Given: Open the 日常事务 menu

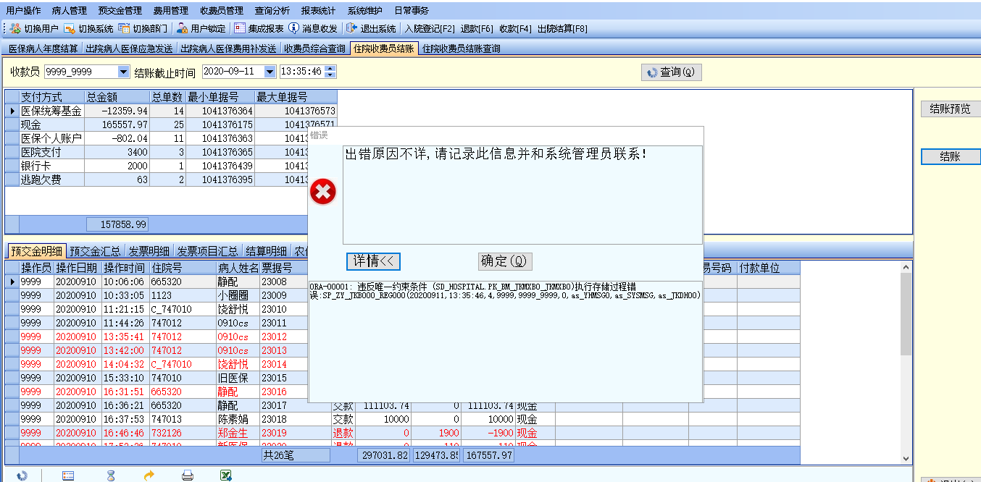Looking at the screenshot, I should point(411,11).
